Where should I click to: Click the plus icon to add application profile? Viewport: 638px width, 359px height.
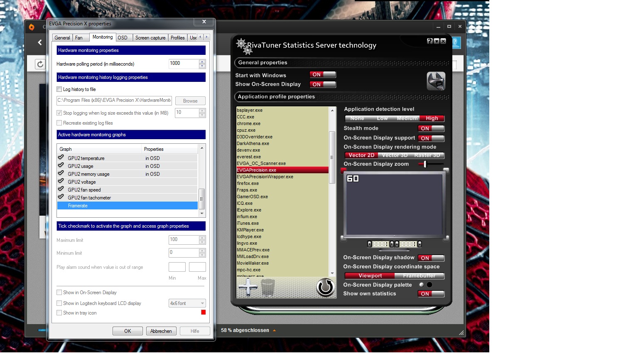click(x=248, y=287)
